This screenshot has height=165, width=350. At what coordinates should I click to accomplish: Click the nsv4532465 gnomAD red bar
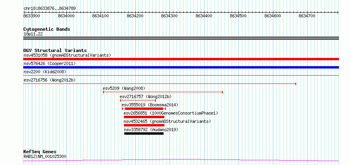click(144, 125)
